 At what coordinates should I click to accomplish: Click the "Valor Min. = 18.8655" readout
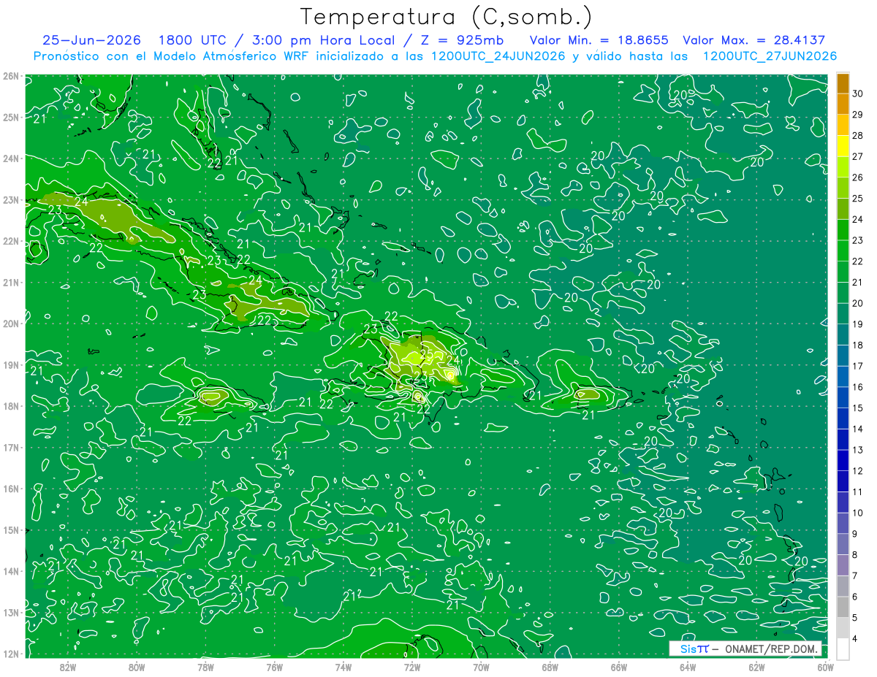[x=599, y=40]
